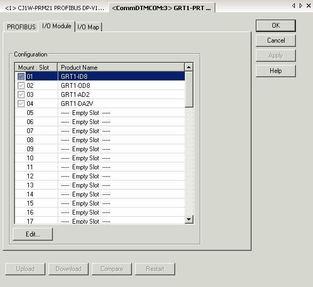
Task: Toggle checkbox for slot 01 GRT1-ID8
Action: [21, 77]
